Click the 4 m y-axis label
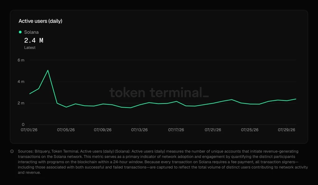Viewport: 318px width, 185px height. coord(21,81)
